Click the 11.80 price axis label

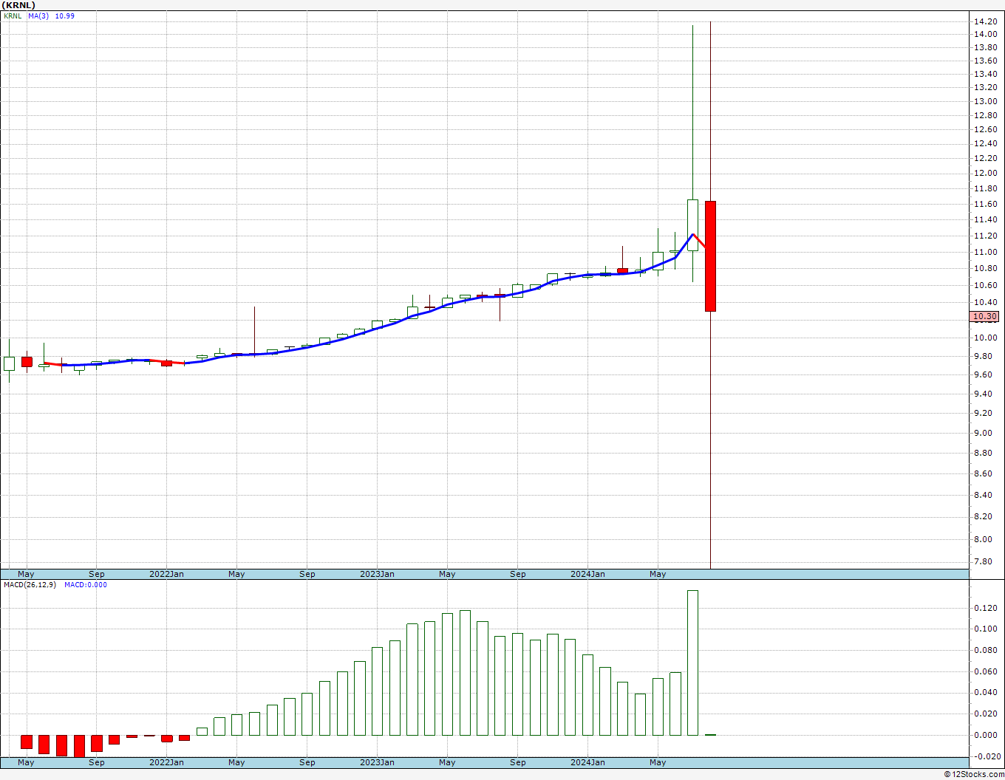(985, 189)
